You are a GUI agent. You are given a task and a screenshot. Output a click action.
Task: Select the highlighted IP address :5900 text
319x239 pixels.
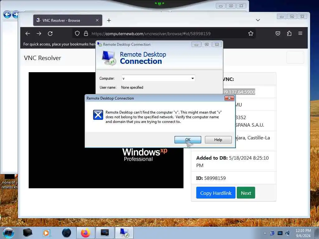[x=239, y=92]
